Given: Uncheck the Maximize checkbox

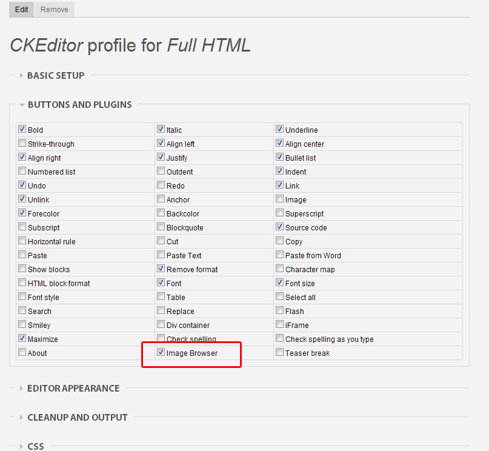Looking at the screenshot, I should point(22,338).
